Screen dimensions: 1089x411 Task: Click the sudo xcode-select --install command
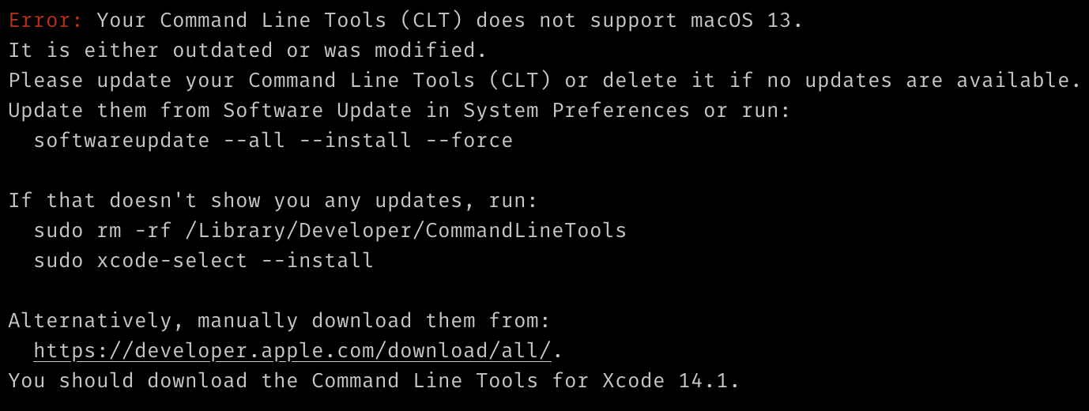[x=203, y=260]
